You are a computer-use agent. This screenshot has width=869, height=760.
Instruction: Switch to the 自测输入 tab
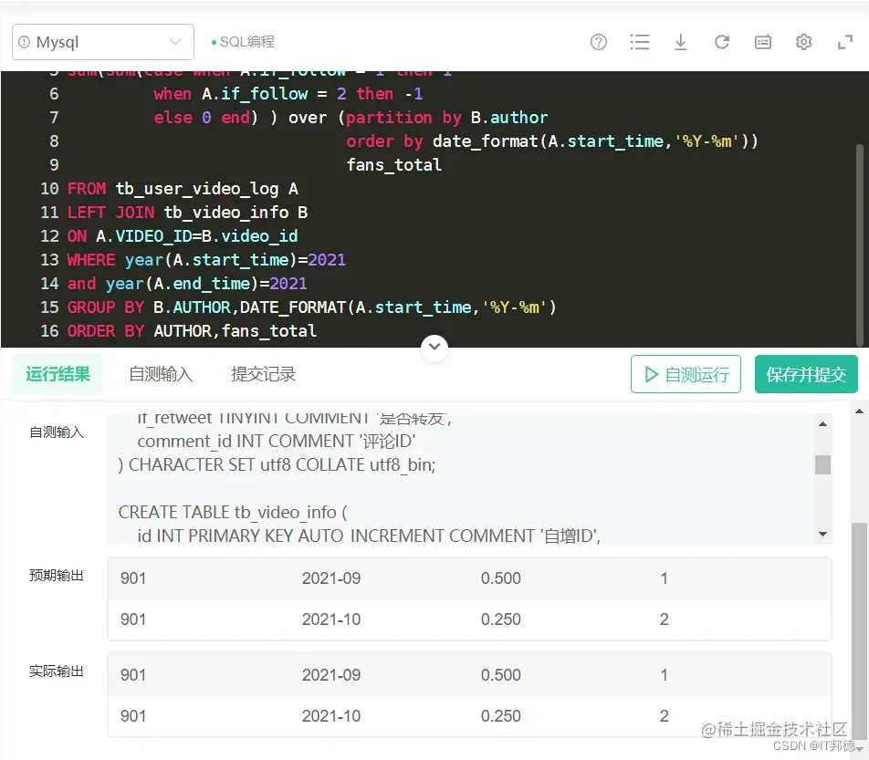[160, 374]
